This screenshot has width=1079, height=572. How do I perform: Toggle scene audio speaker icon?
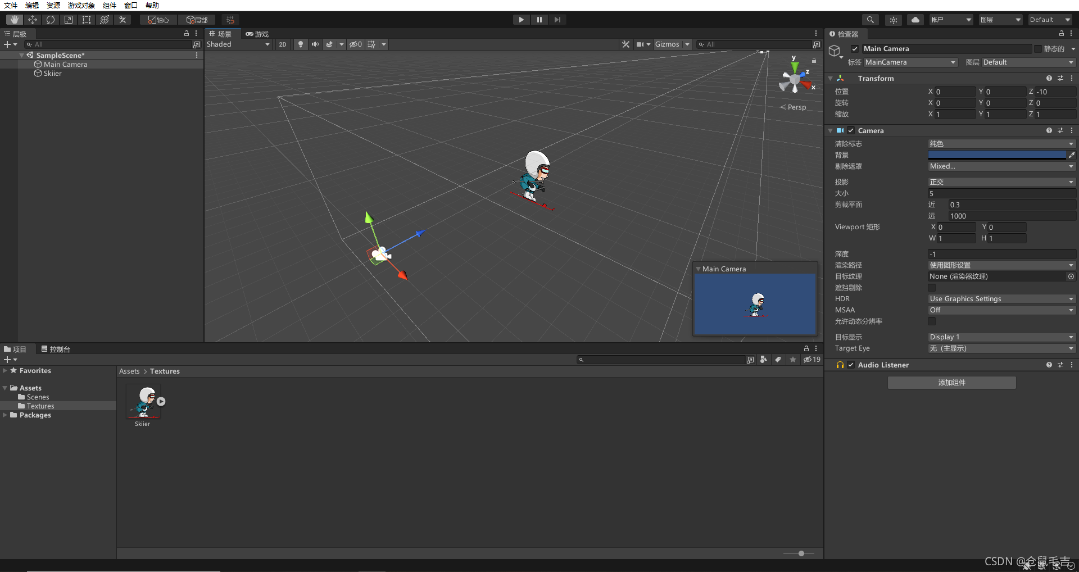tap(315, 44)
